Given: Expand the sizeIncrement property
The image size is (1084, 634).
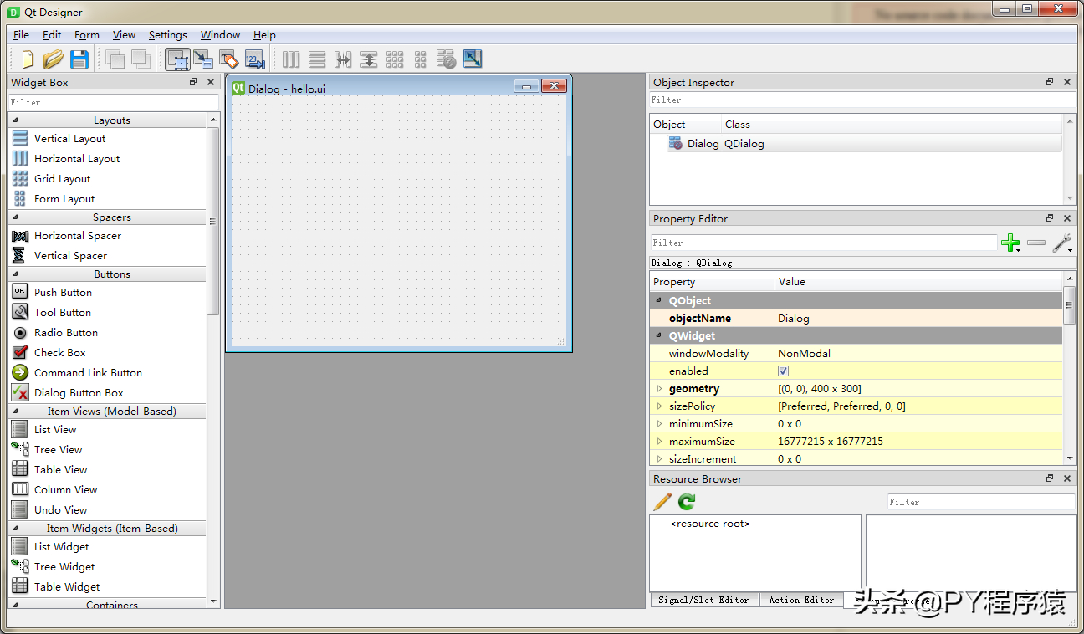Looking at the screenshot, I should (659, 458).
